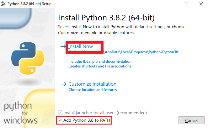Click the arrow icon beside Customize installation

point(63,84)
